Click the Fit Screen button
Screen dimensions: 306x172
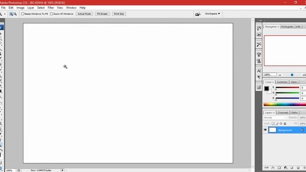pos(102,14)
